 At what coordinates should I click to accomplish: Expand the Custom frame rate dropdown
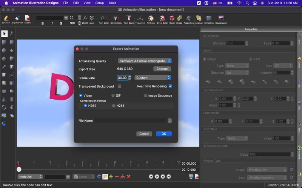[x=153, y=78]
